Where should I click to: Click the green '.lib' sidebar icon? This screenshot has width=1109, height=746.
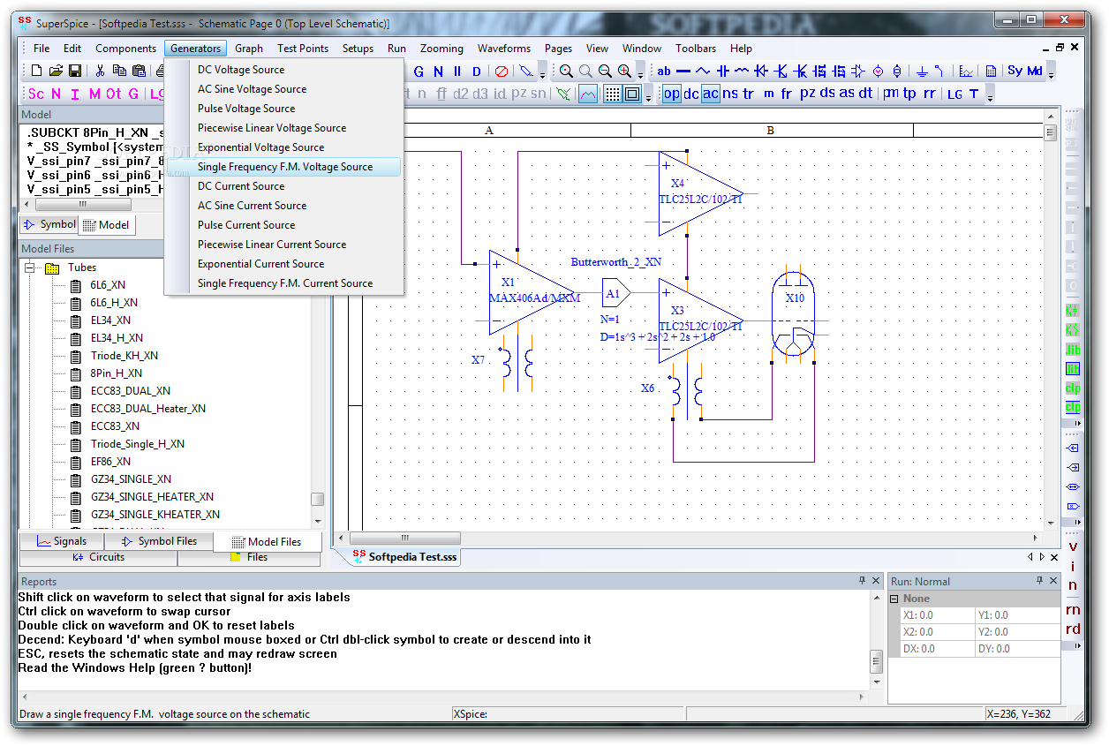(1073, 350)
